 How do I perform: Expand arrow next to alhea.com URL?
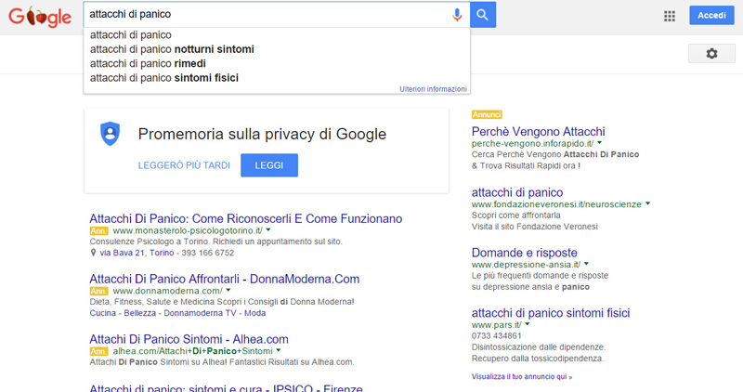279,350
